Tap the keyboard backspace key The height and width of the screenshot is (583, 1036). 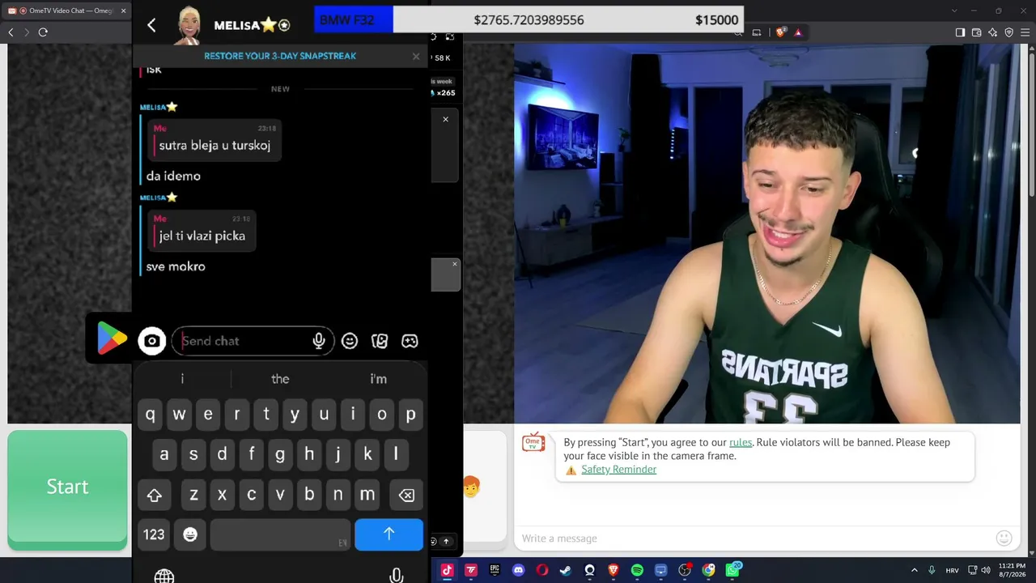coord(406,495)
